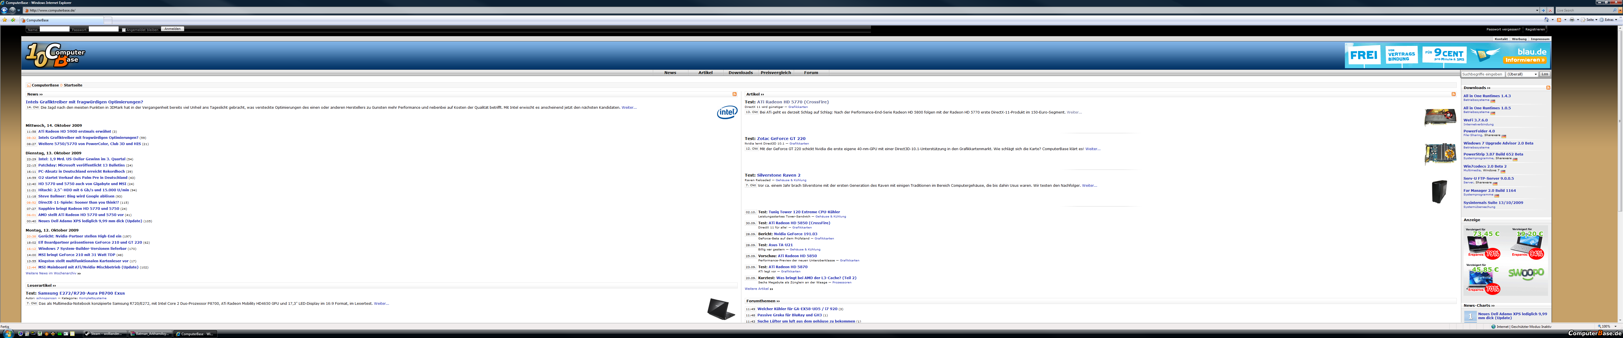The height and width of the screenshot is (338, 1623).
Task: Open the Forum navigation tab
Action: click(x=811, y=73)
